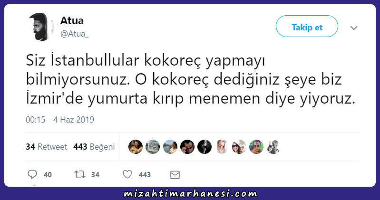Send tweet via envelope message icon
The image size is (380, 200).
click(175, 174)
